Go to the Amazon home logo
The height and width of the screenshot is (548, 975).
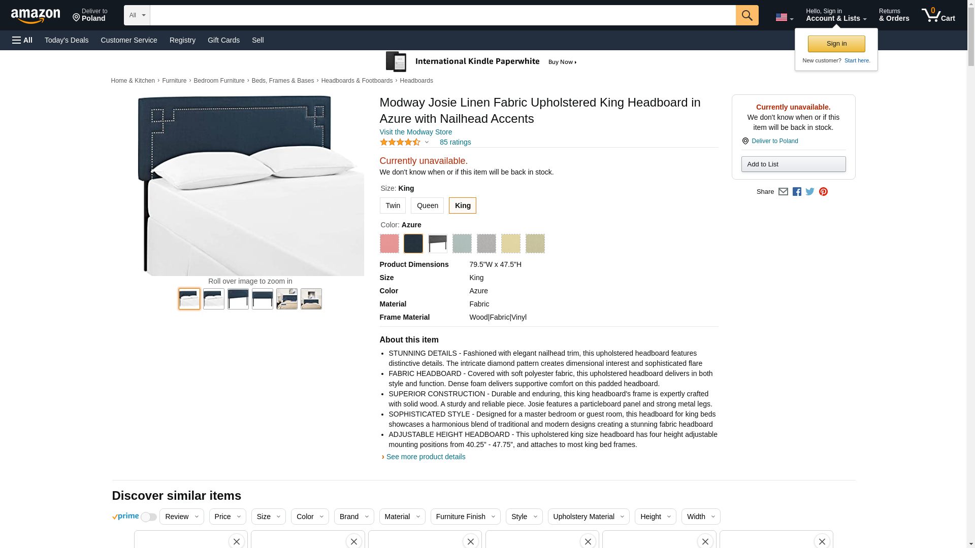pyautogui.click(x=36, y=16)
